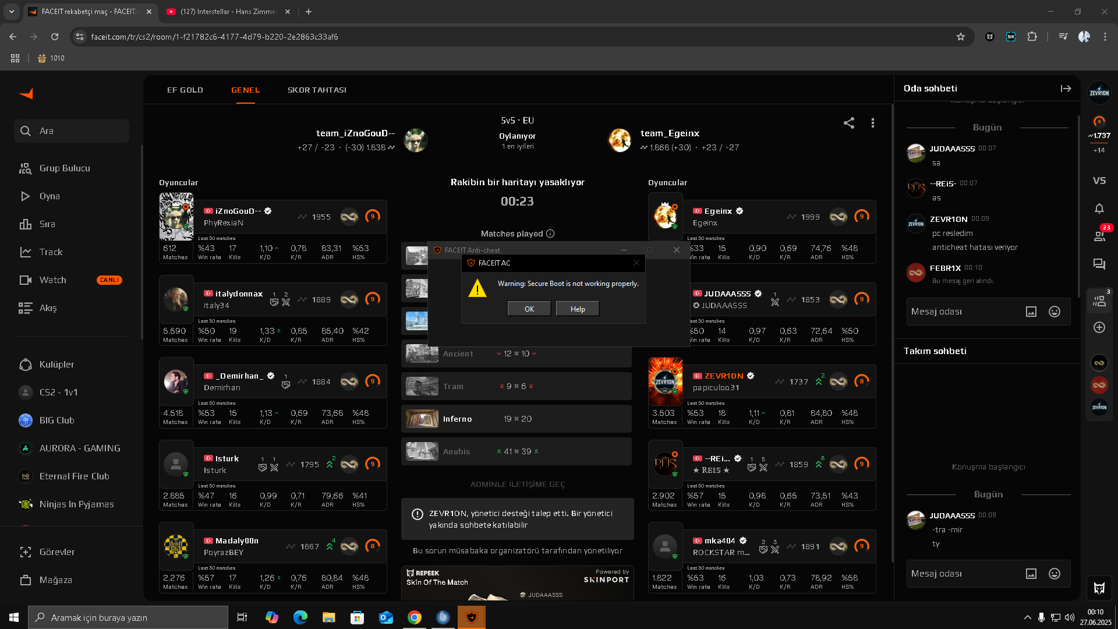This screenshot has width=1118, height=629.
Task: Switch to Interstellar YouTube browser tab
Action: (228, 12)
